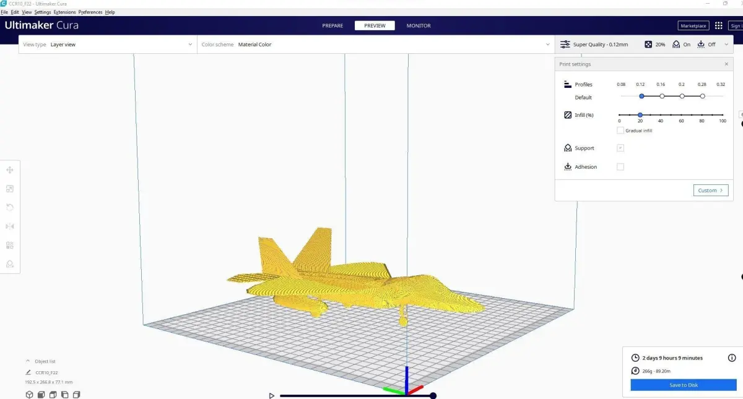The height and width of the screenshot is (399, 743).
Task: Click the simulation path slider handle
Action: click(433, 395)
